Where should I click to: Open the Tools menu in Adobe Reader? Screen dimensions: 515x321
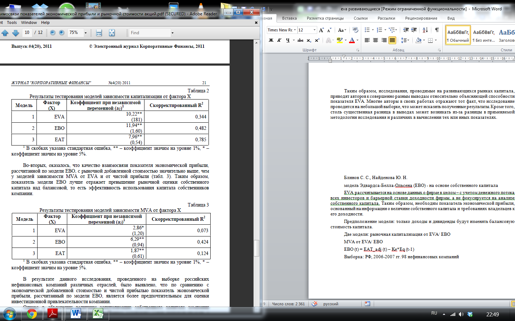click(12, 22)
